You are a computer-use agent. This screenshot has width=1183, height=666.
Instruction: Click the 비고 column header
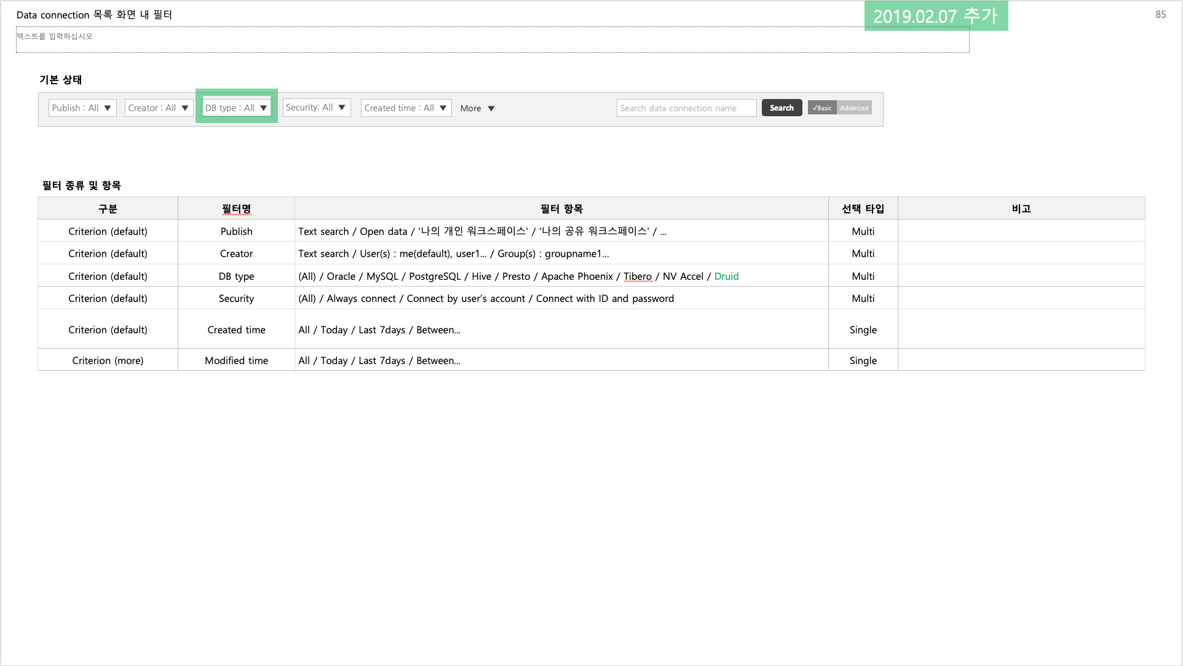[1021, 208]
